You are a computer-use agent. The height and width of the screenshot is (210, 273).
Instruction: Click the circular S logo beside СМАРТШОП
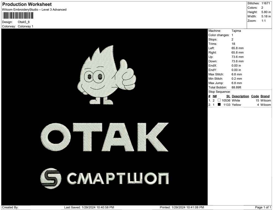click(x=51, y=178)
